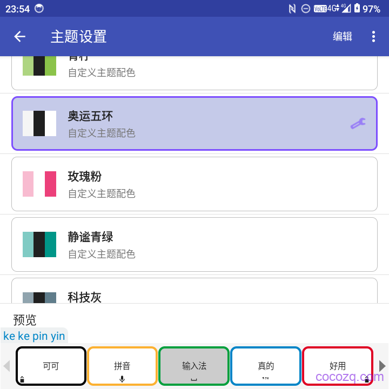This screenshot has width=389, height=389.
Task: Click the 'ke ke pin yin' composition text
Action: click(34, 336)
